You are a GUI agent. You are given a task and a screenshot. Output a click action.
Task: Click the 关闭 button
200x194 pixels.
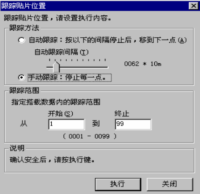(x=170, y=184)
